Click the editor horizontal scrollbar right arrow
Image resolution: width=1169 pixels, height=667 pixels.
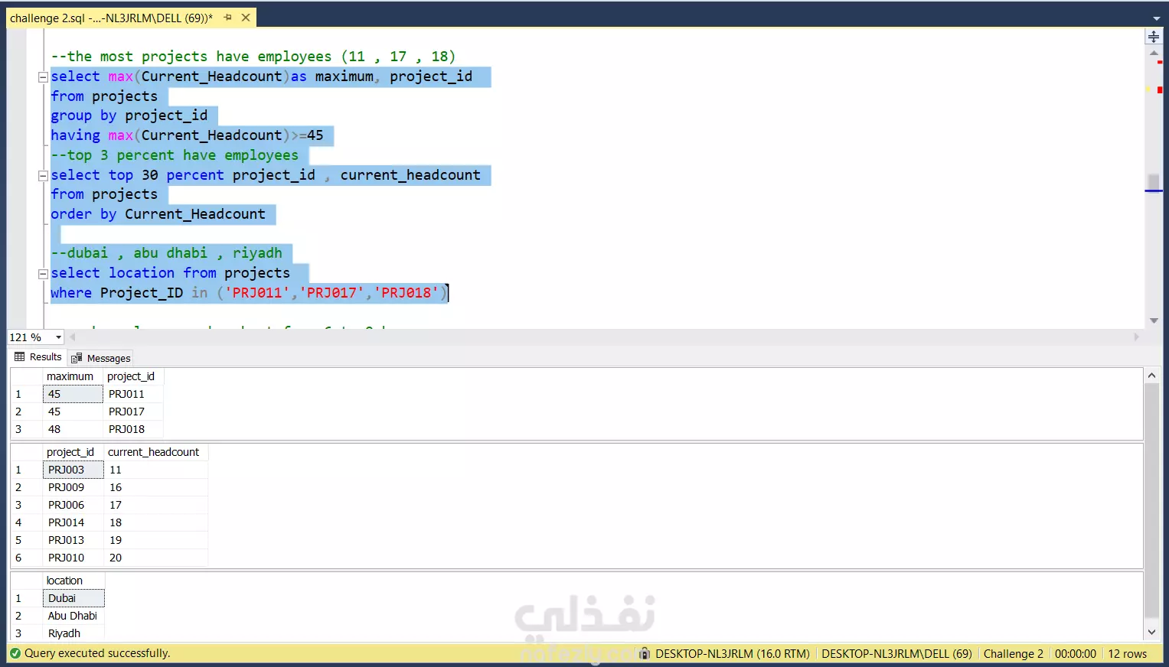click(x=1136, y=337)
